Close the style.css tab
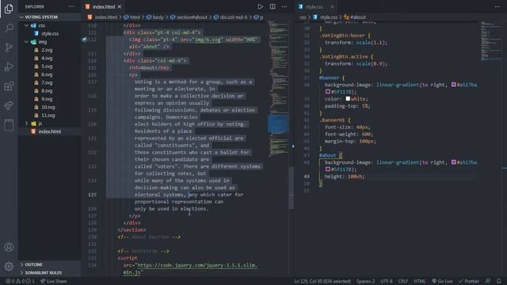The image size is (507, 285). point(332,6)
